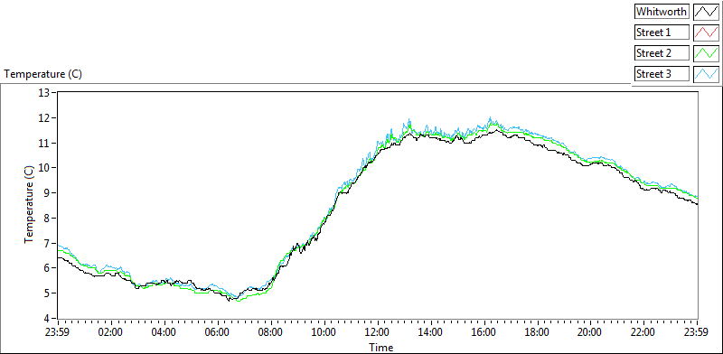Select the Street 3 legend label
The image size is (723, 354).
[x=662, y=74]
